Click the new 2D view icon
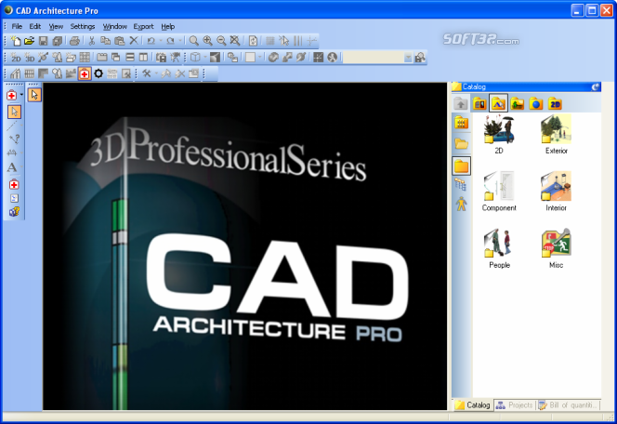The height and width of the screenshot is (424, 617). pos(16,58)
